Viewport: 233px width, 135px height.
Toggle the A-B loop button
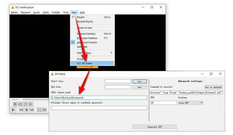(x=25, y=104)
